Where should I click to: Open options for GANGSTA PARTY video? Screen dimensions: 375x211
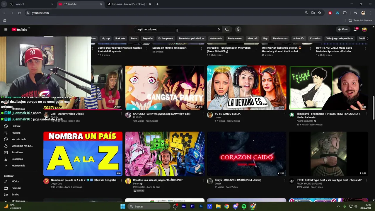click(203, 114)
